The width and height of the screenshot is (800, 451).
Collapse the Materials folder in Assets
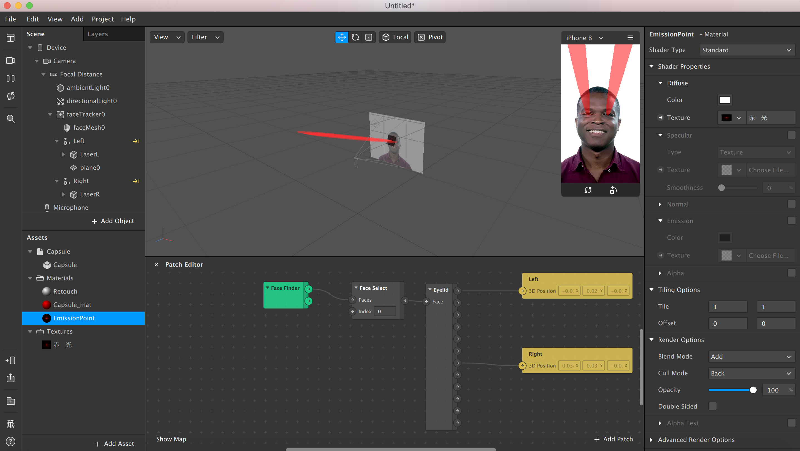point(30,278)
